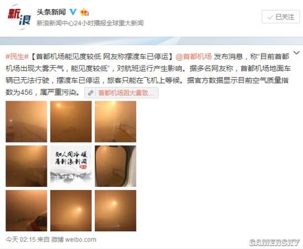Click the 今天 02:15 post timestamp

coord(21,240)
